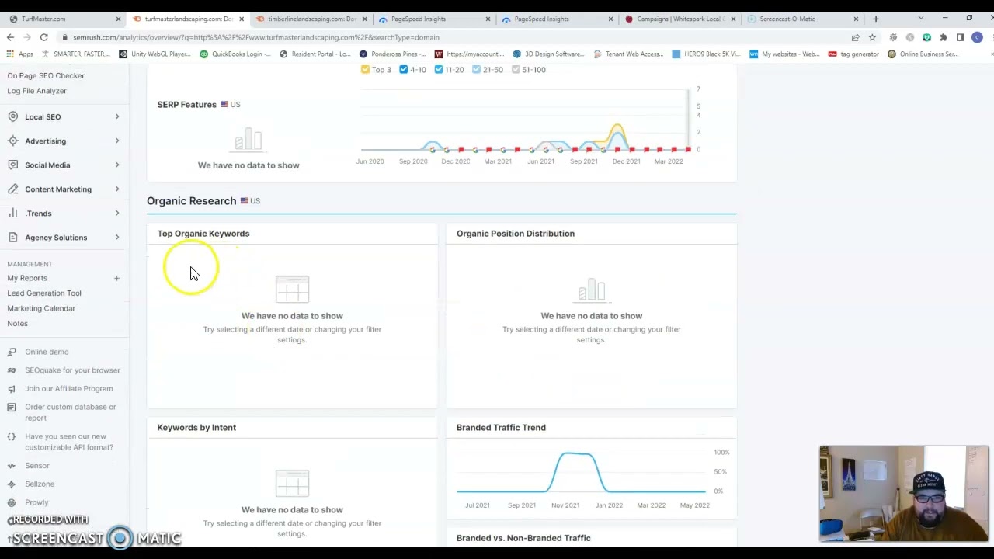Open the Prowly sidebar icon
This screenshot has width=994, height=559.
click(12, 502)
